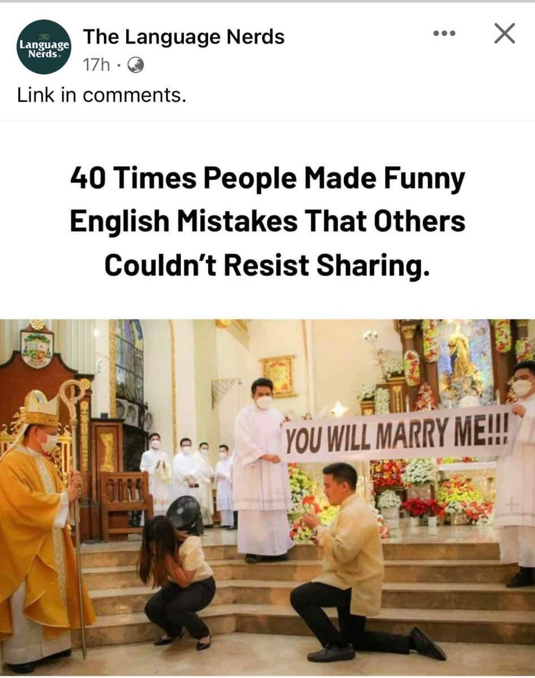Screen dimensions: 535x678
Task: Tap the "YOU WILL MARRY ME!!!" banner
Action: [x=396, y=434]
